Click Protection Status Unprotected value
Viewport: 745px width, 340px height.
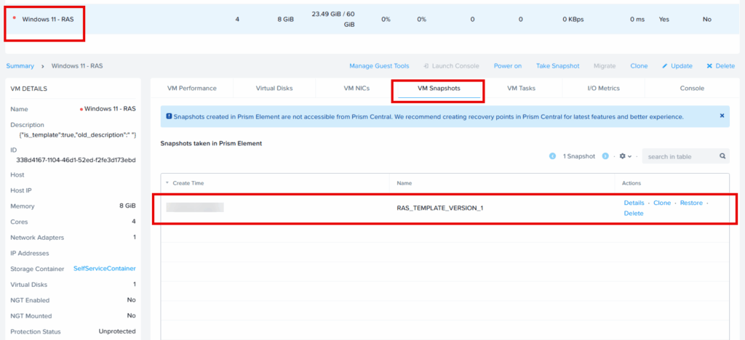tap(117, 331)
